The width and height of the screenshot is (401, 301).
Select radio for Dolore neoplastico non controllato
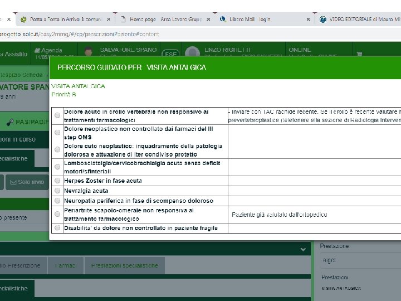pos(57,132)
